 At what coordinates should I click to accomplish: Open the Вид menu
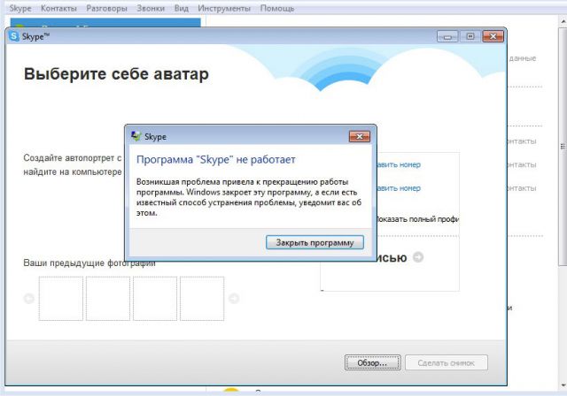tap(181, 8)
